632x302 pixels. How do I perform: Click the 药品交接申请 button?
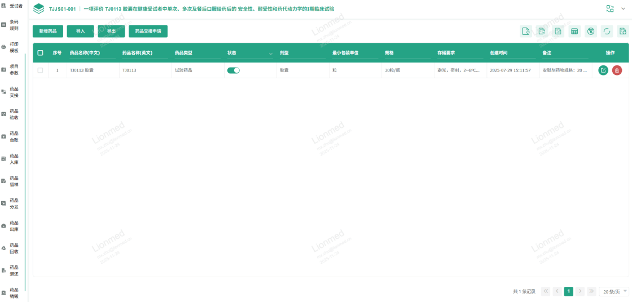148,32
